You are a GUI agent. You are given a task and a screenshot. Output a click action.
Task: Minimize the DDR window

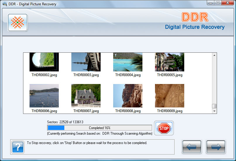point(211,3)
